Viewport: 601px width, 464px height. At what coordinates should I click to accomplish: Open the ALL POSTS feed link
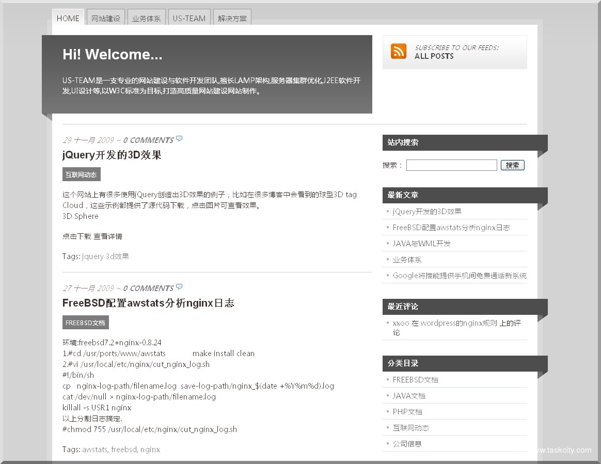[x=434, y=56]
